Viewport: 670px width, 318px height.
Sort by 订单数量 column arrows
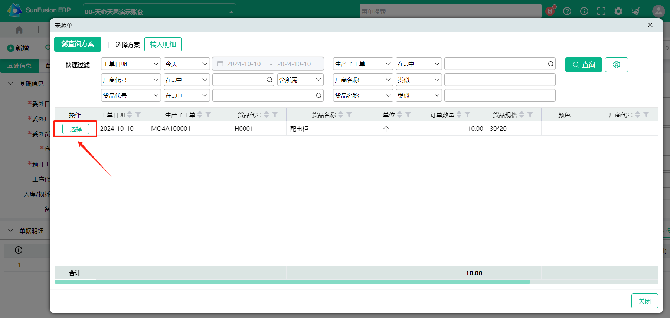pyautogui.click(x=459, y=115)
